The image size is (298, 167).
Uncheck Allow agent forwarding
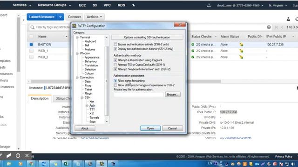(x=115, y=81)
